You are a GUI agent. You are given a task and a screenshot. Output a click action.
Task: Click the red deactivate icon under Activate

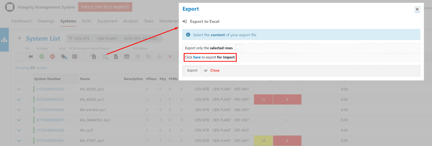[x=52, y=57]
